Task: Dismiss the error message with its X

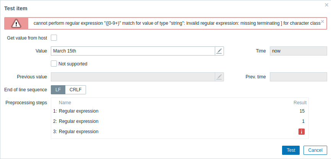Action: [x=322, y=22]
